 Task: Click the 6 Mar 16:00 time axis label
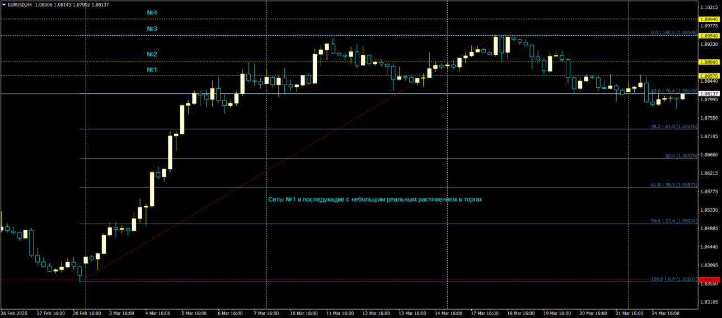[231, 314]
